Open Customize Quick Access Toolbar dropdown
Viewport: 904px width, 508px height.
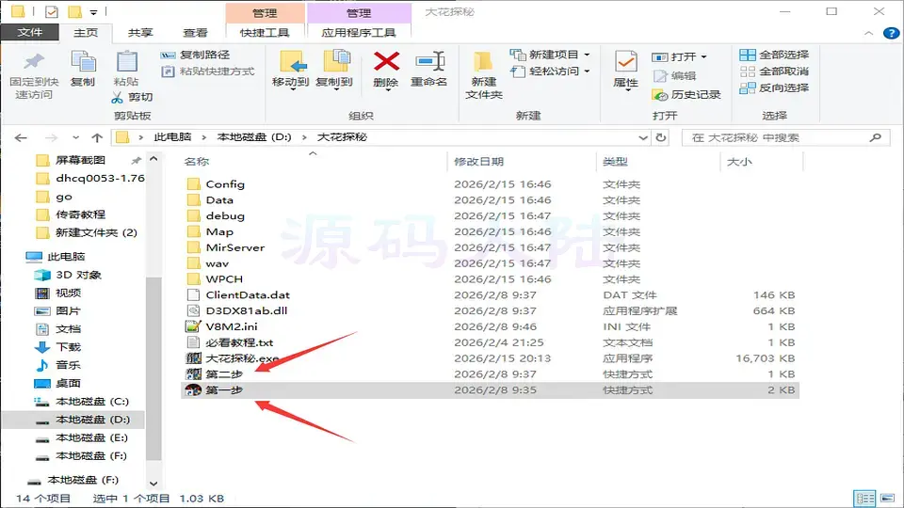93,11
